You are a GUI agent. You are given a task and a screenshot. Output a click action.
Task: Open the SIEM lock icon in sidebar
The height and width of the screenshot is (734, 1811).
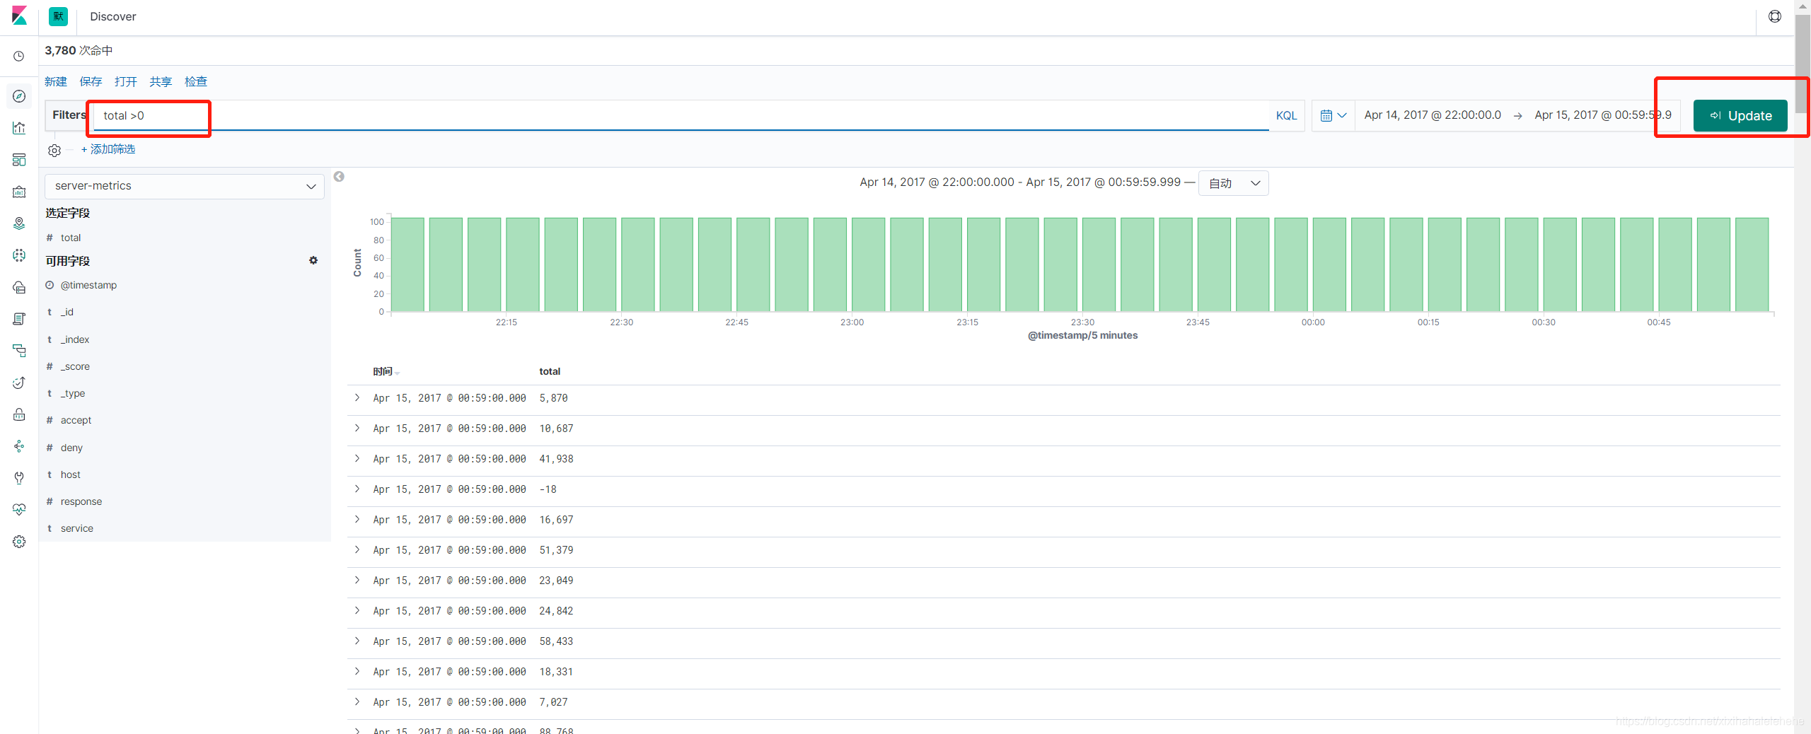click(19, 414)
